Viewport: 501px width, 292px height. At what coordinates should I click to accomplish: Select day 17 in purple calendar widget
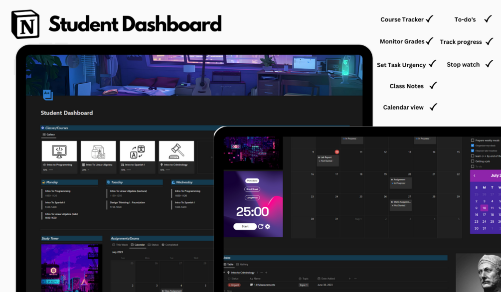click(x=484, y=215)
